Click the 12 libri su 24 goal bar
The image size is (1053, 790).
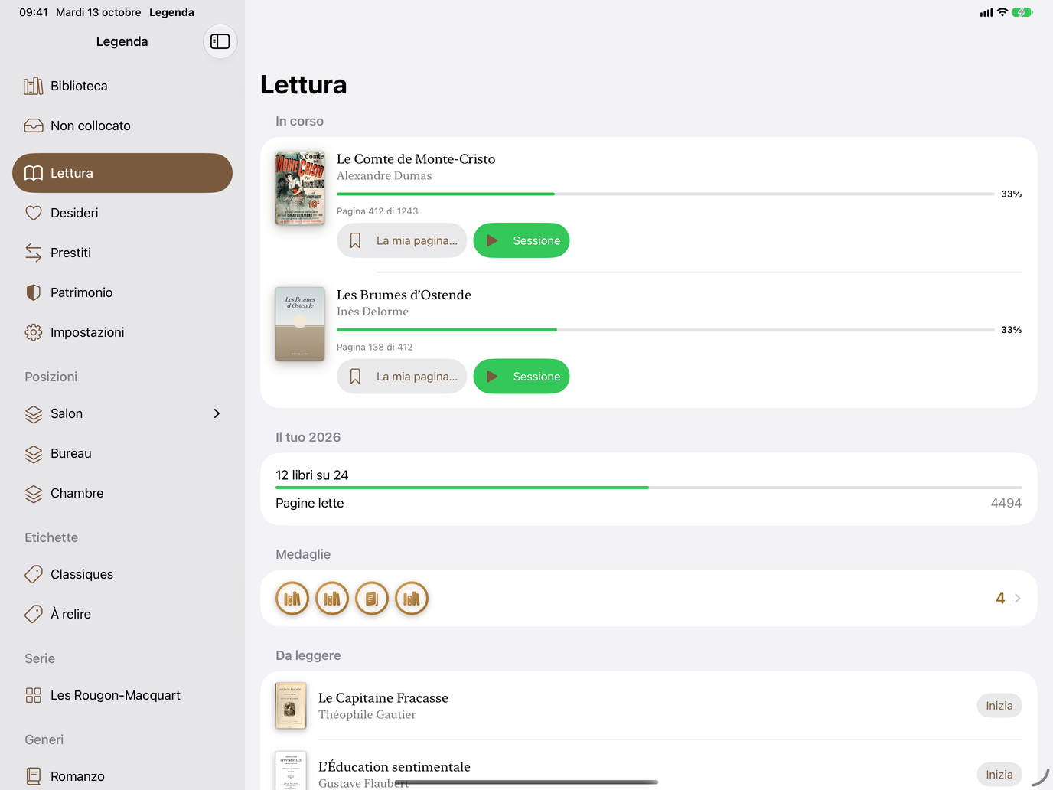(x=649, y=488)
